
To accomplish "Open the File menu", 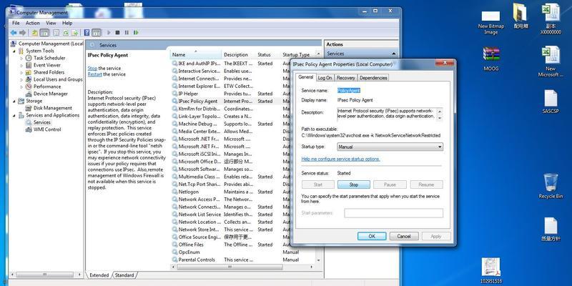I will [16, 23].
